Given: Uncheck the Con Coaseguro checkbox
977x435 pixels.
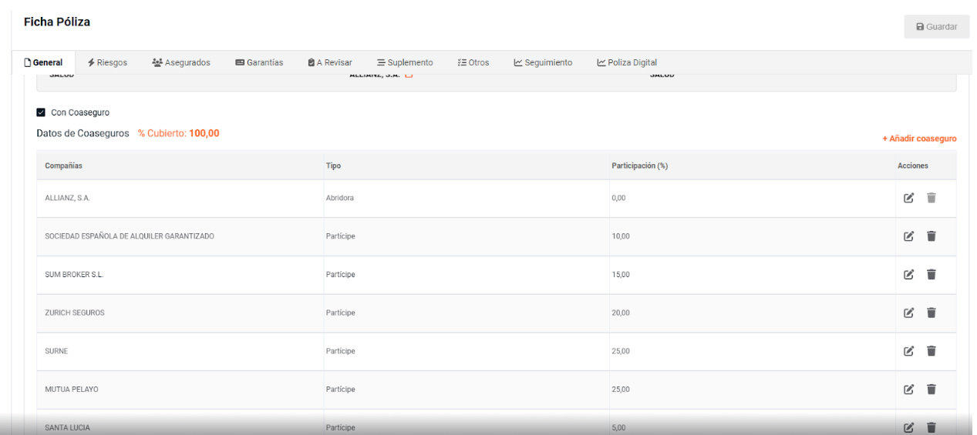Looking at the screenshot, I should [41, 112].
